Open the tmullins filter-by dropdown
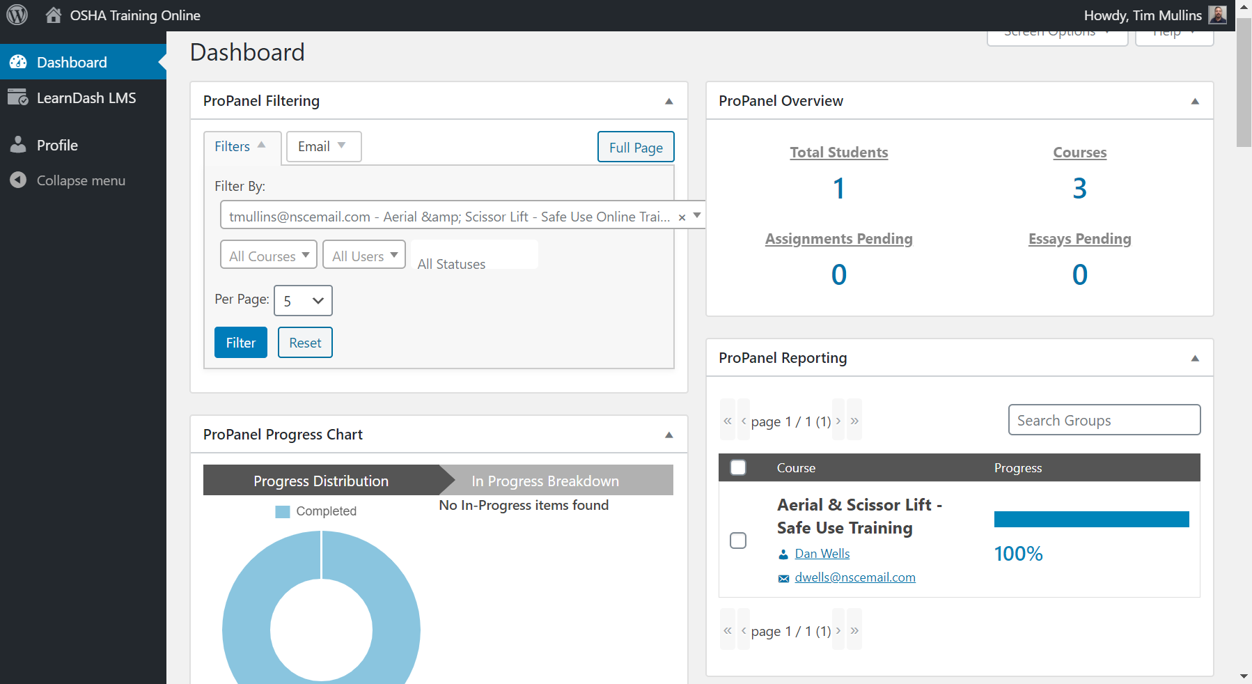 [x=463, y=215]
